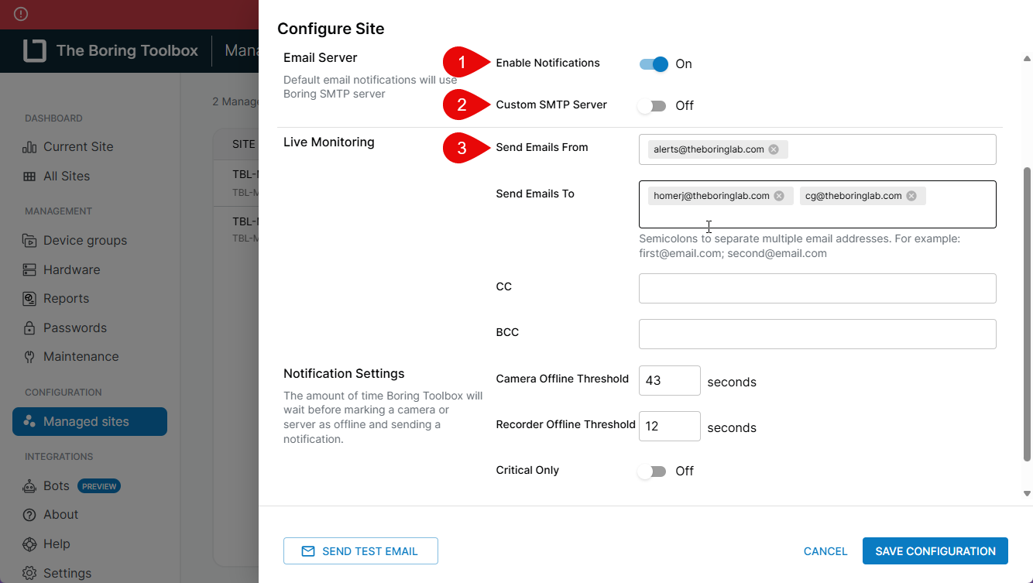Viewport: 1033px width, 583px height.
Task: Click the Reports icon
Action: 29,299
